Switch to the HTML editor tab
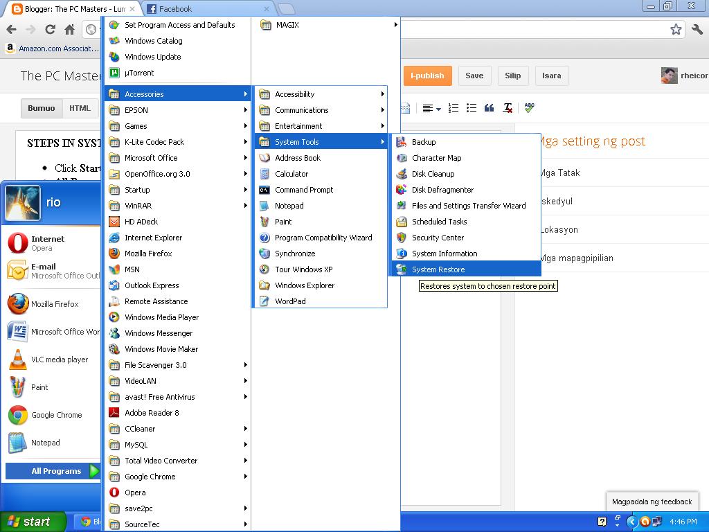Image resolution: width=709 pixels, height=532 pixels. tap(80, 108)
